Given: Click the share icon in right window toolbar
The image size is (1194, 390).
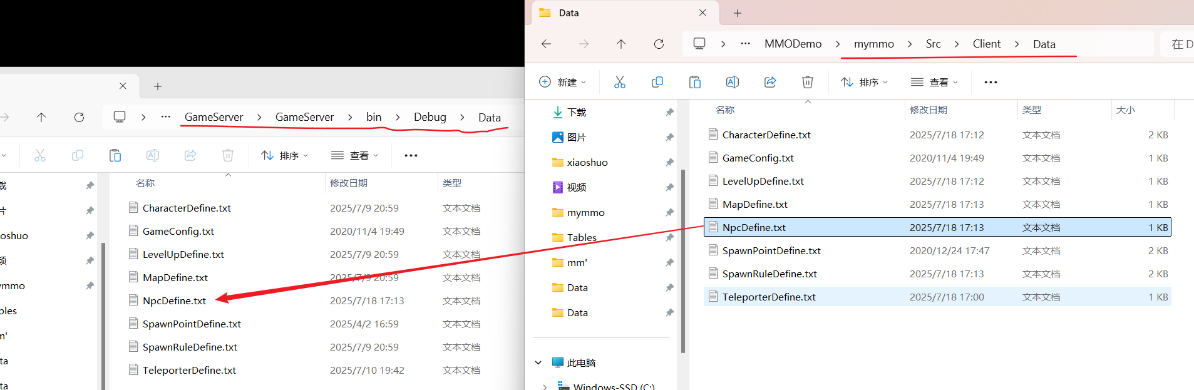Looking at the screenshot, I should tap(769, 82).
